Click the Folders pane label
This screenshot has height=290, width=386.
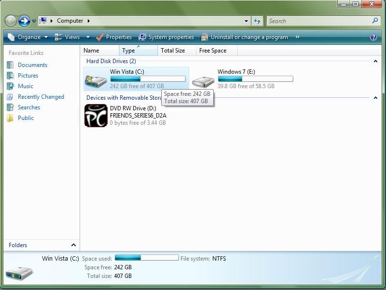click(x=18, y=245)
